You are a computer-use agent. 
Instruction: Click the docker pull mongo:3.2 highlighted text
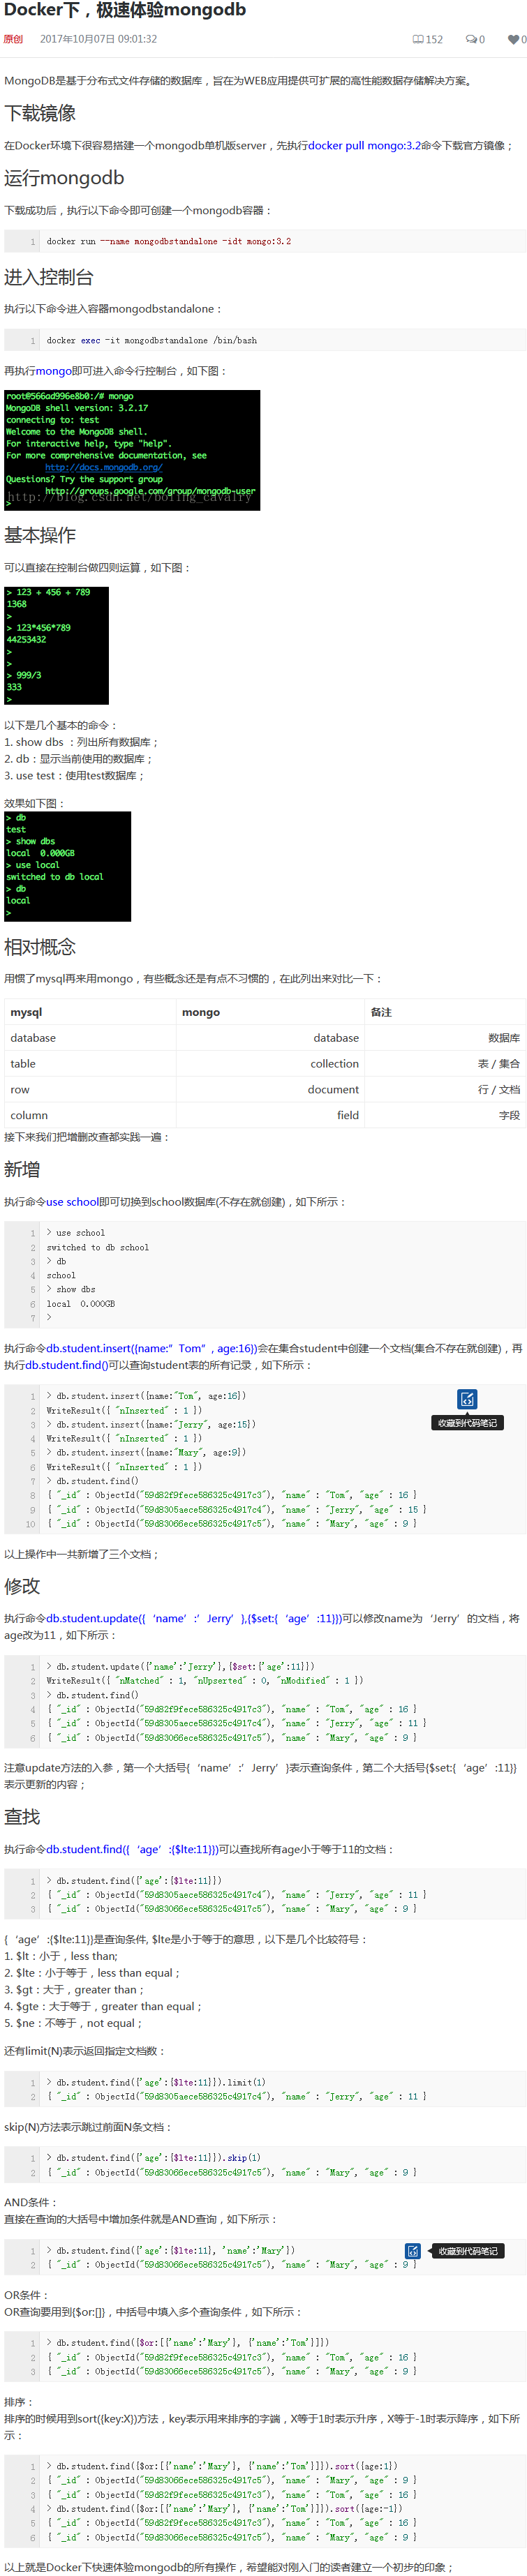point(364,146)
